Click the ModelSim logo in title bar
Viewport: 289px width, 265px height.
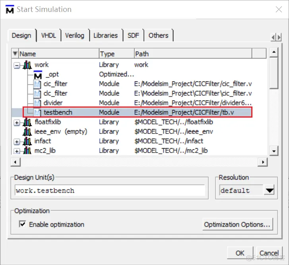(10, 9)
